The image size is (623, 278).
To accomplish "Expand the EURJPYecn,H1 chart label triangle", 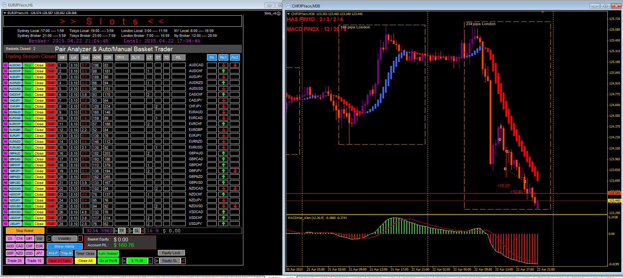I will click(5, 13).
